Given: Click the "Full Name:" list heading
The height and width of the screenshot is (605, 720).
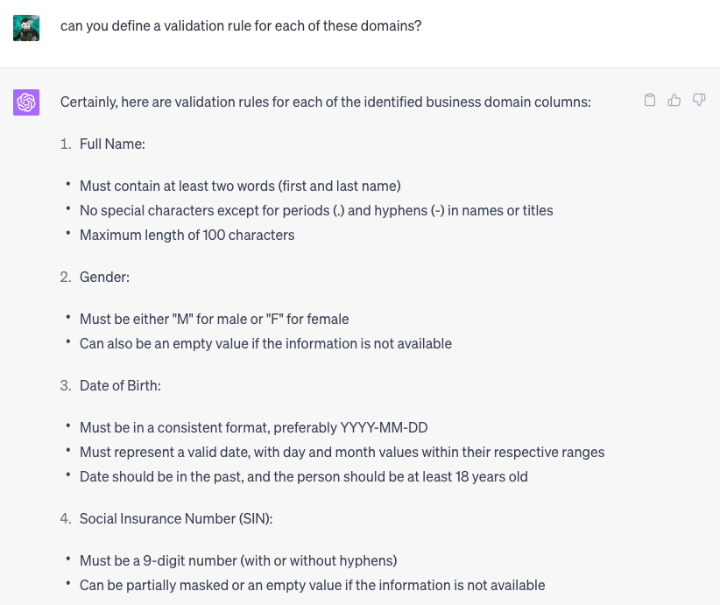Looking at the screenshot, I should click(112, 144).
